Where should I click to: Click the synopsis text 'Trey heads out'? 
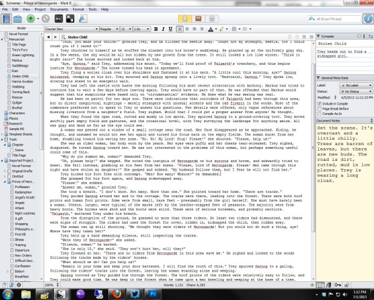click(330, 51)
